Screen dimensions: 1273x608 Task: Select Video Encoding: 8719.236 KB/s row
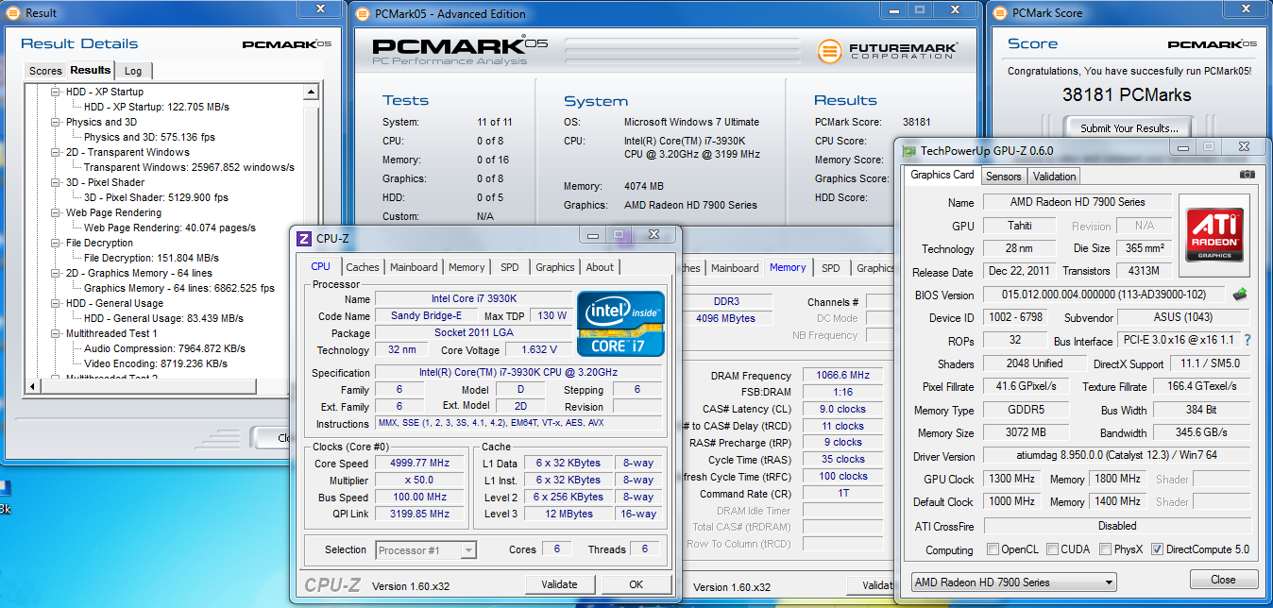tap(156, 363)
